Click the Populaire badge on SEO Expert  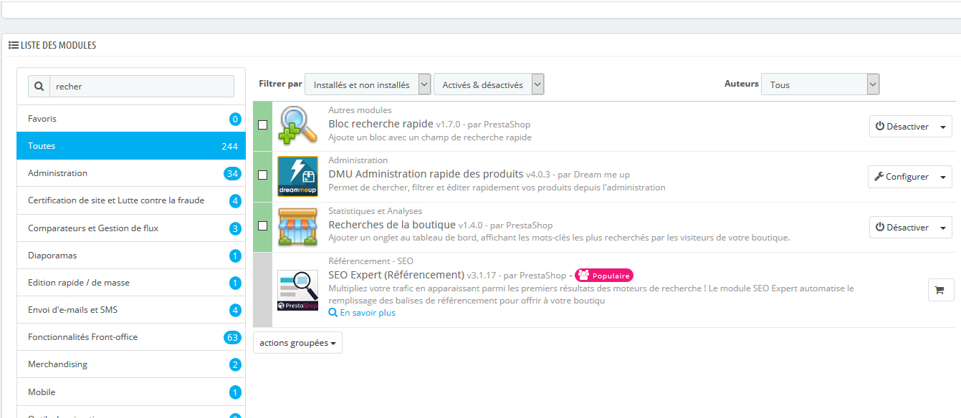pyautogui.click(x=604, y=275)
